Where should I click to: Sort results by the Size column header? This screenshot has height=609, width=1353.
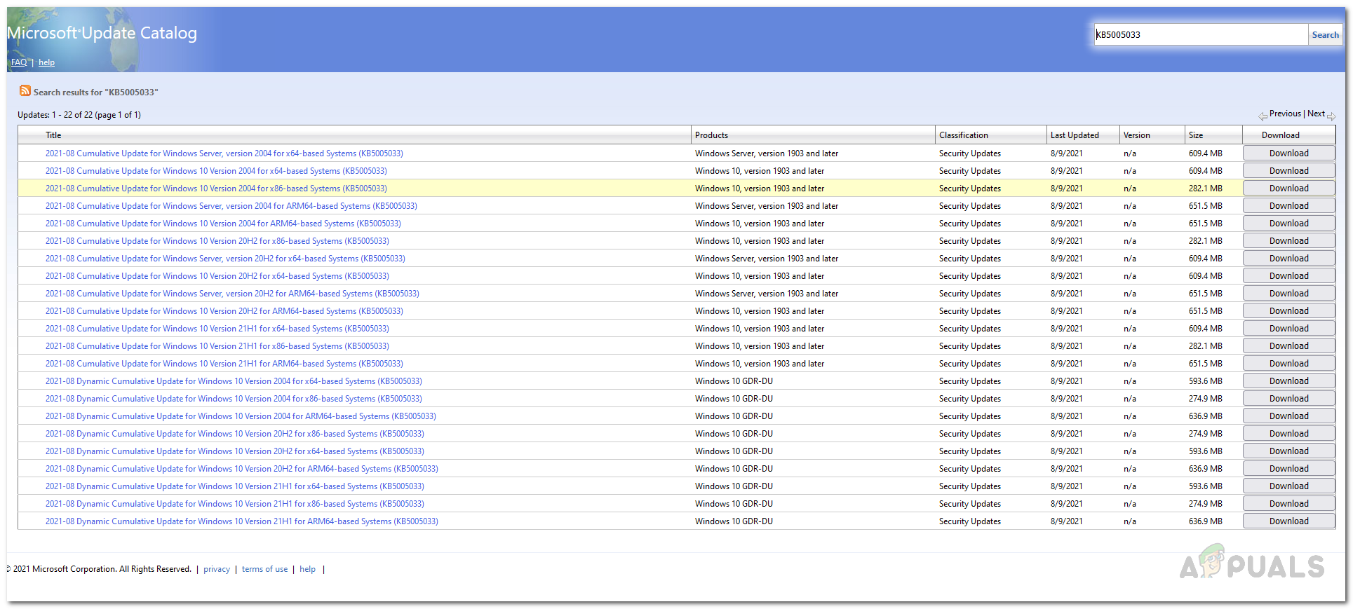[1196, 135]
